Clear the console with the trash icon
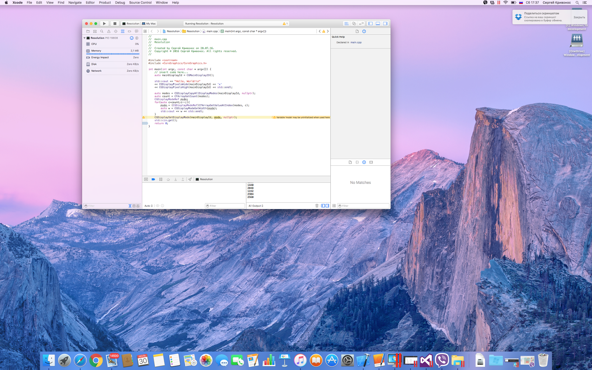 [317, 206]
